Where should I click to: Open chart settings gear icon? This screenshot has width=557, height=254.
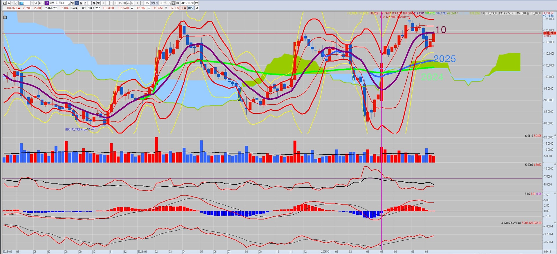(x=178, y=3)
